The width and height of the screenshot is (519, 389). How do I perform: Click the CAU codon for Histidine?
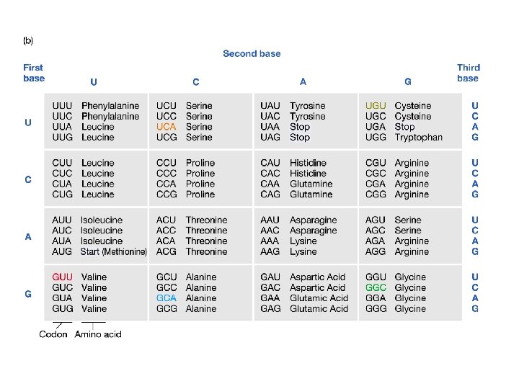pos(270,163)
